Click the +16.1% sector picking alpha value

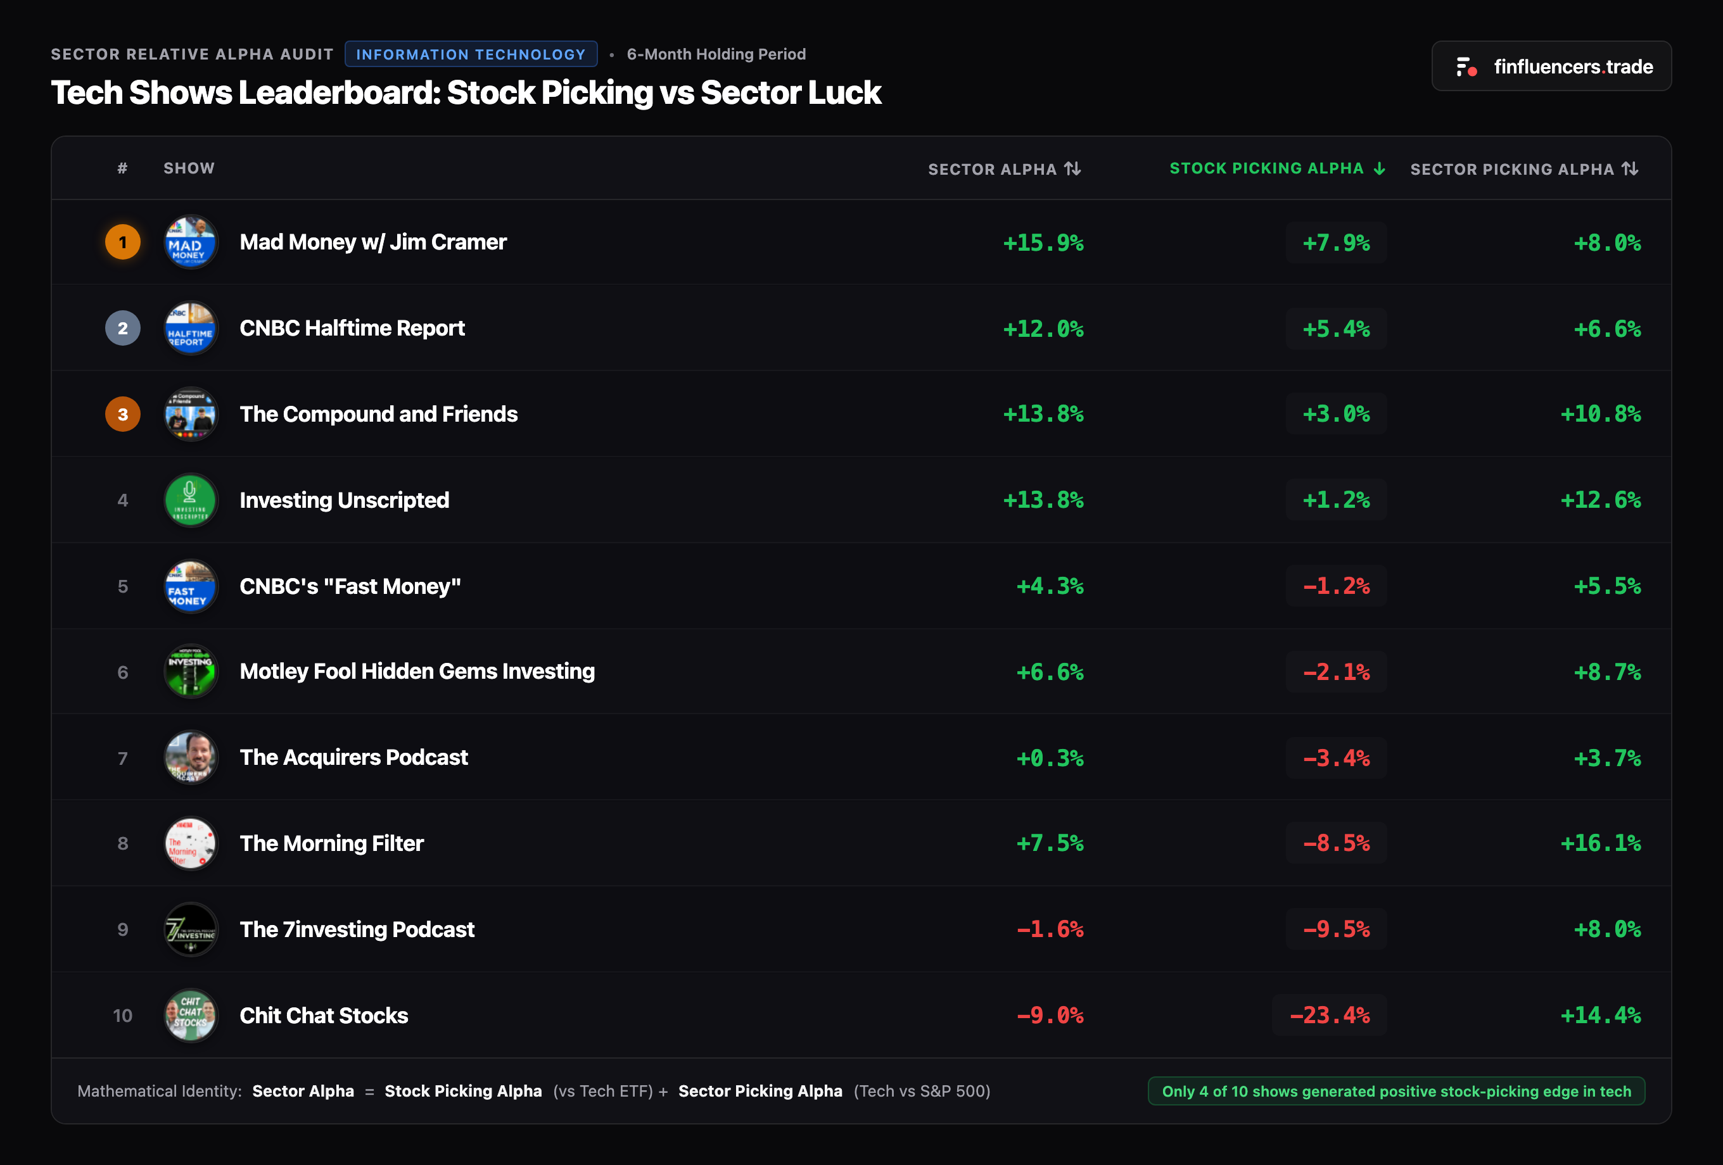[x=1601, y=843]
